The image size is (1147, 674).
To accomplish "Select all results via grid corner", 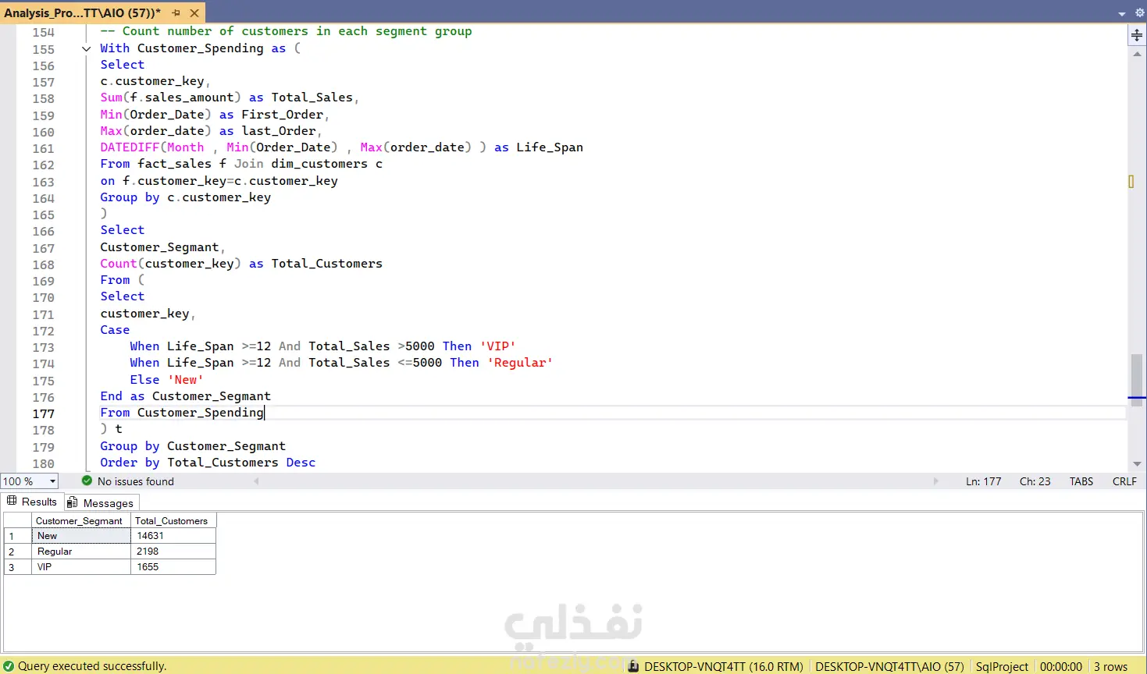I will coord(17,521).
